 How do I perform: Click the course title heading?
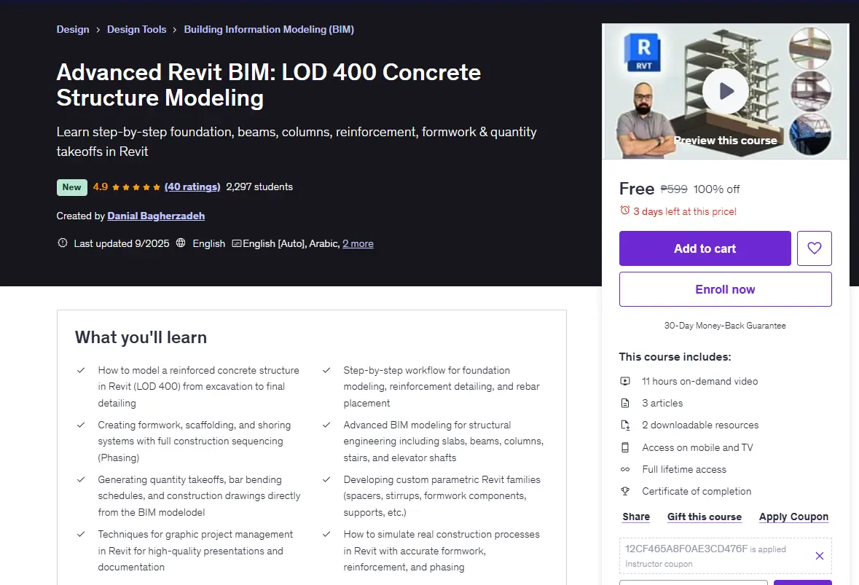[268, 85]
